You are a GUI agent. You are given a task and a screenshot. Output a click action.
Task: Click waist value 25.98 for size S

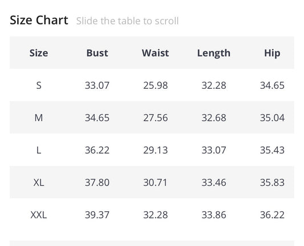coord(156,85)
